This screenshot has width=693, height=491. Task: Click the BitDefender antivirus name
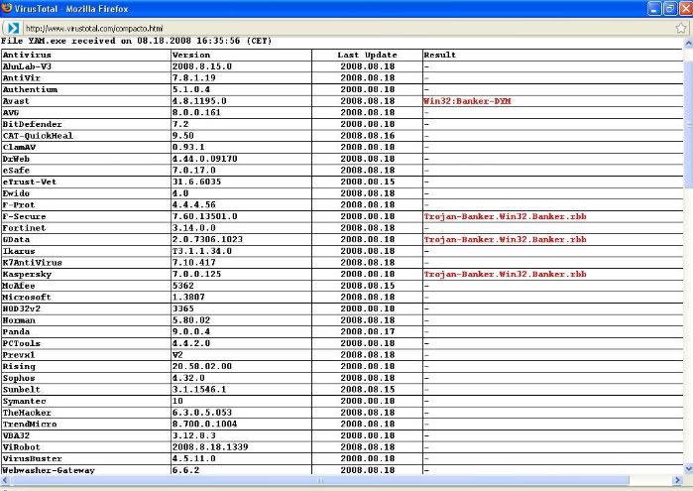coord(33,124)
